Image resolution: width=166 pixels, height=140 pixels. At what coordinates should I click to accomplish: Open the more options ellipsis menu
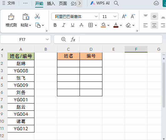pos(25,3)
